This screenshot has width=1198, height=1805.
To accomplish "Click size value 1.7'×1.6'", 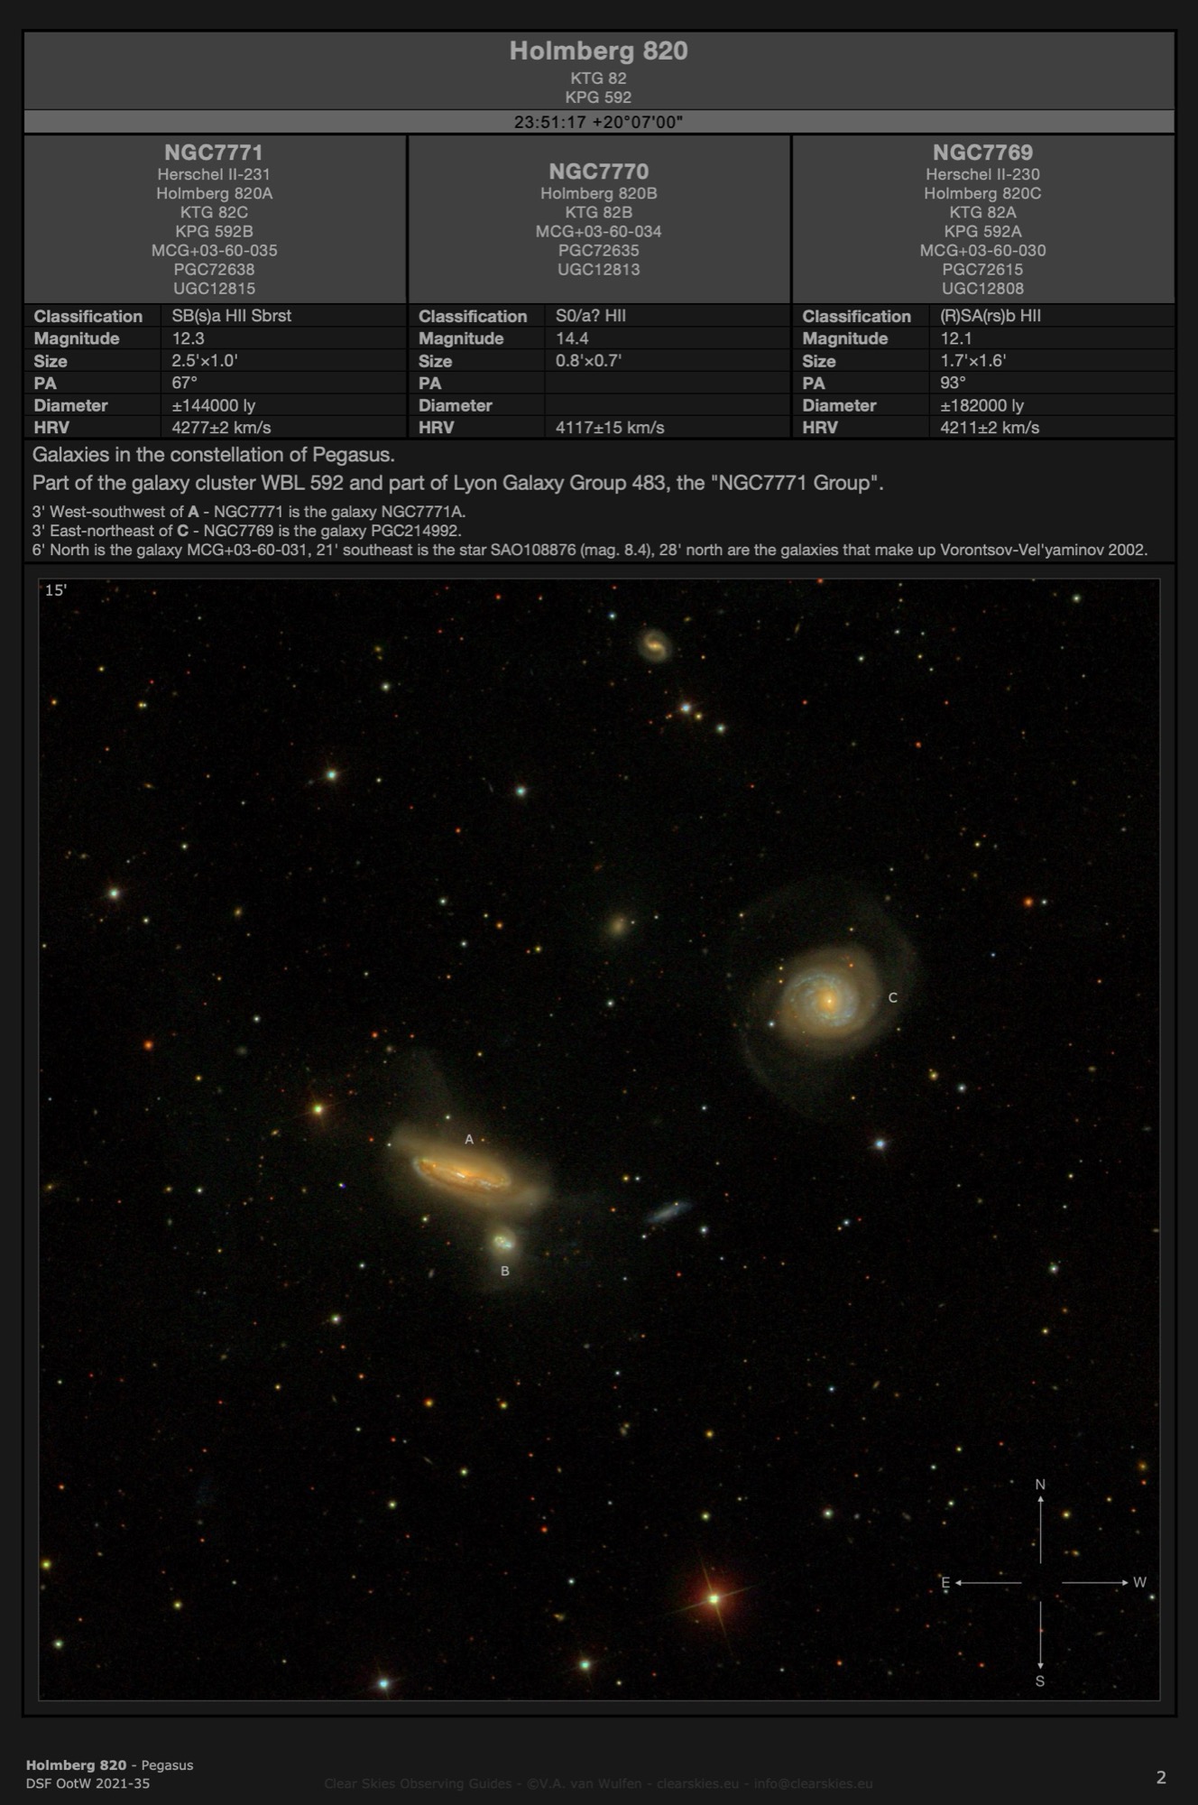I will click(972, 360).
